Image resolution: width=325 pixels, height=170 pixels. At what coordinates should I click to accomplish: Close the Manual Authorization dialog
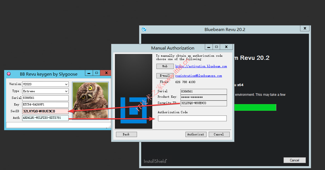point(226,47)
